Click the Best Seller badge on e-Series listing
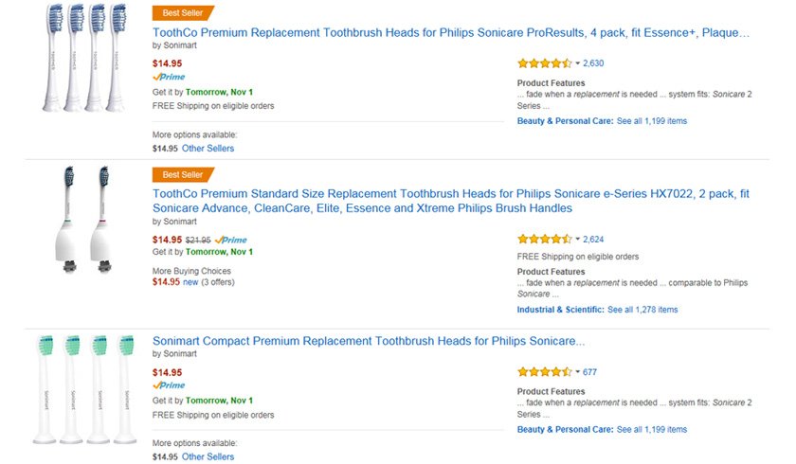 tap(183, 174)
